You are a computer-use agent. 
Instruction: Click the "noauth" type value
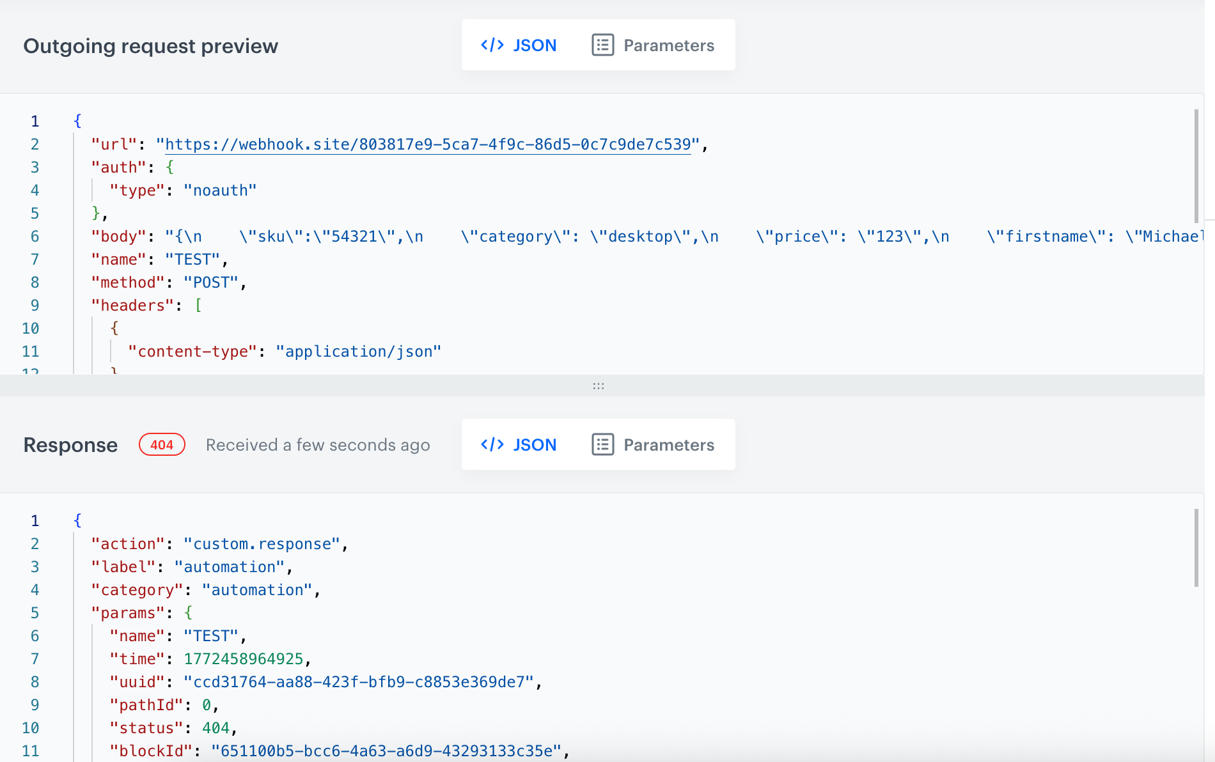220,190
